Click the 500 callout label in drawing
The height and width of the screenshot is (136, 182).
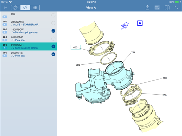165,78
